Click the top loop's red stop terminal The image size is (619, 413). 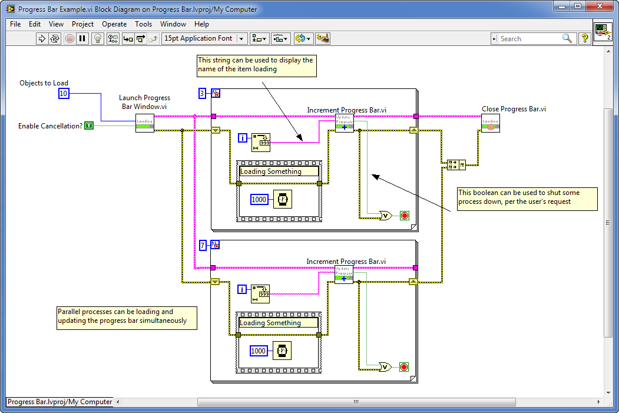click(404, 216)
